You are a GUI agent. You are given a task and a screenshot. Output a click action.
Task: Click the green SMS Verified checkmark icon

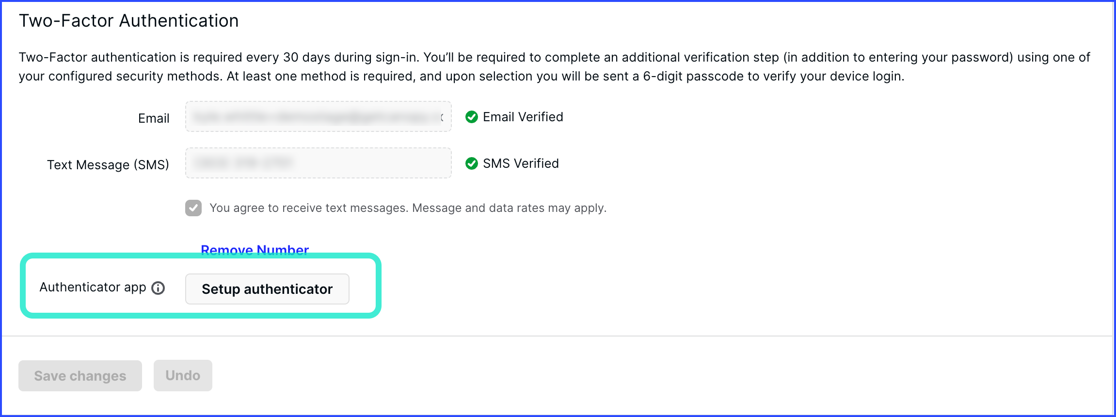click(472, 163)
